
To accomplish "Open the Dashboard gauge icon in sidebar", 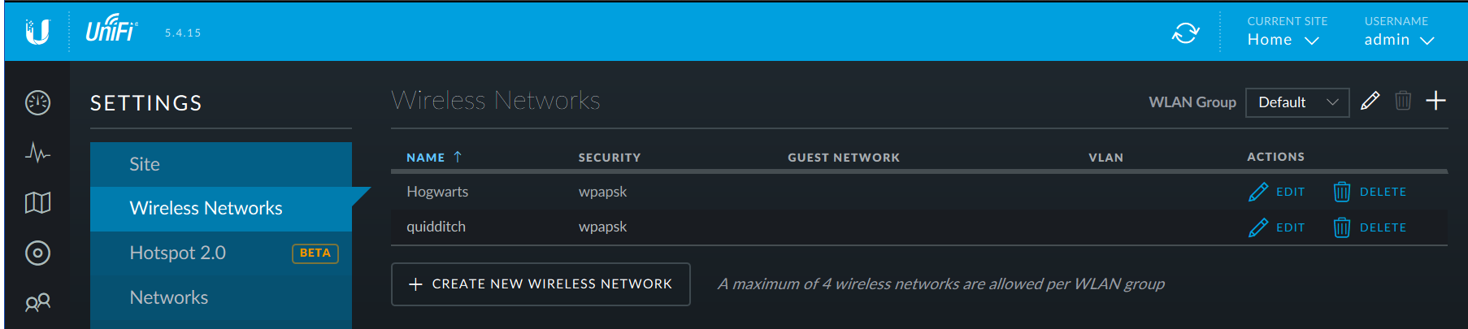I will point(37,102).
